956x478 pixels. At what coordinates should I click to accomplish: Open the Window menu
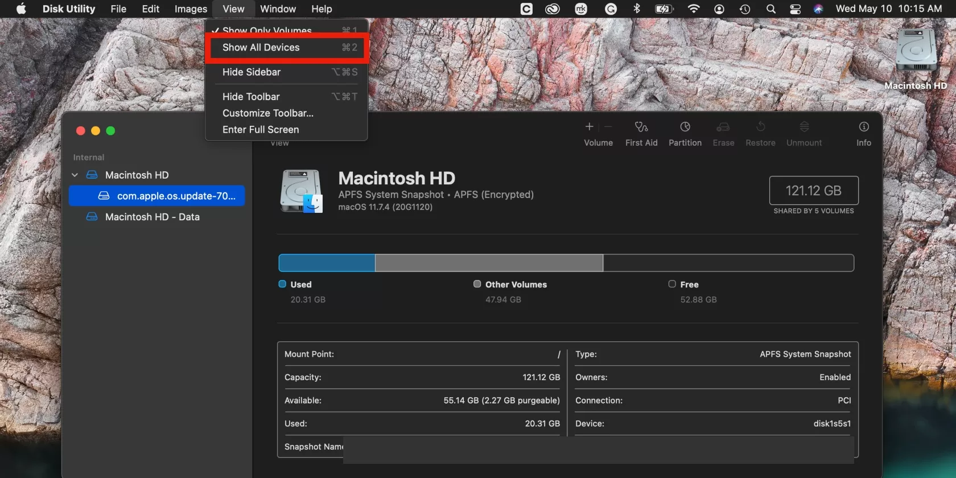pos(278,9)
